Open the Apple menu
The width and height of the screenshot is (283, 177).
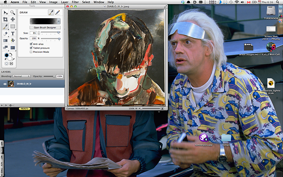click(5, 2)
